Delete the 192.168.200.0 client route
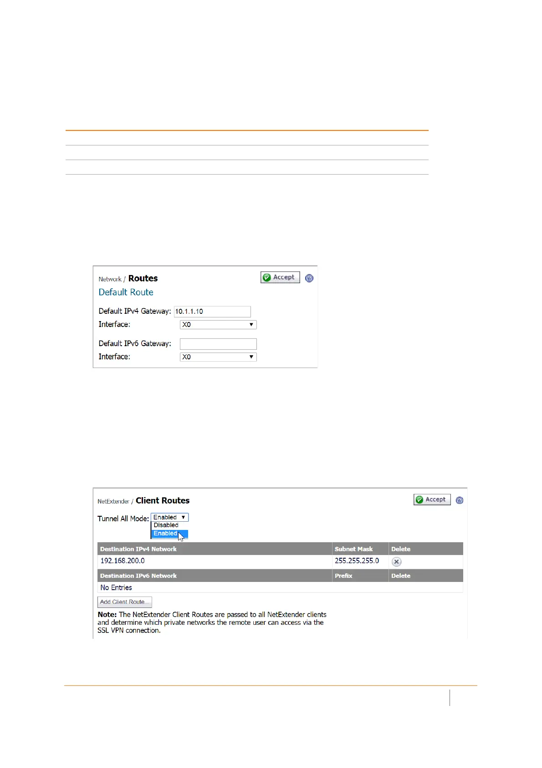 [x=397, y=562]
